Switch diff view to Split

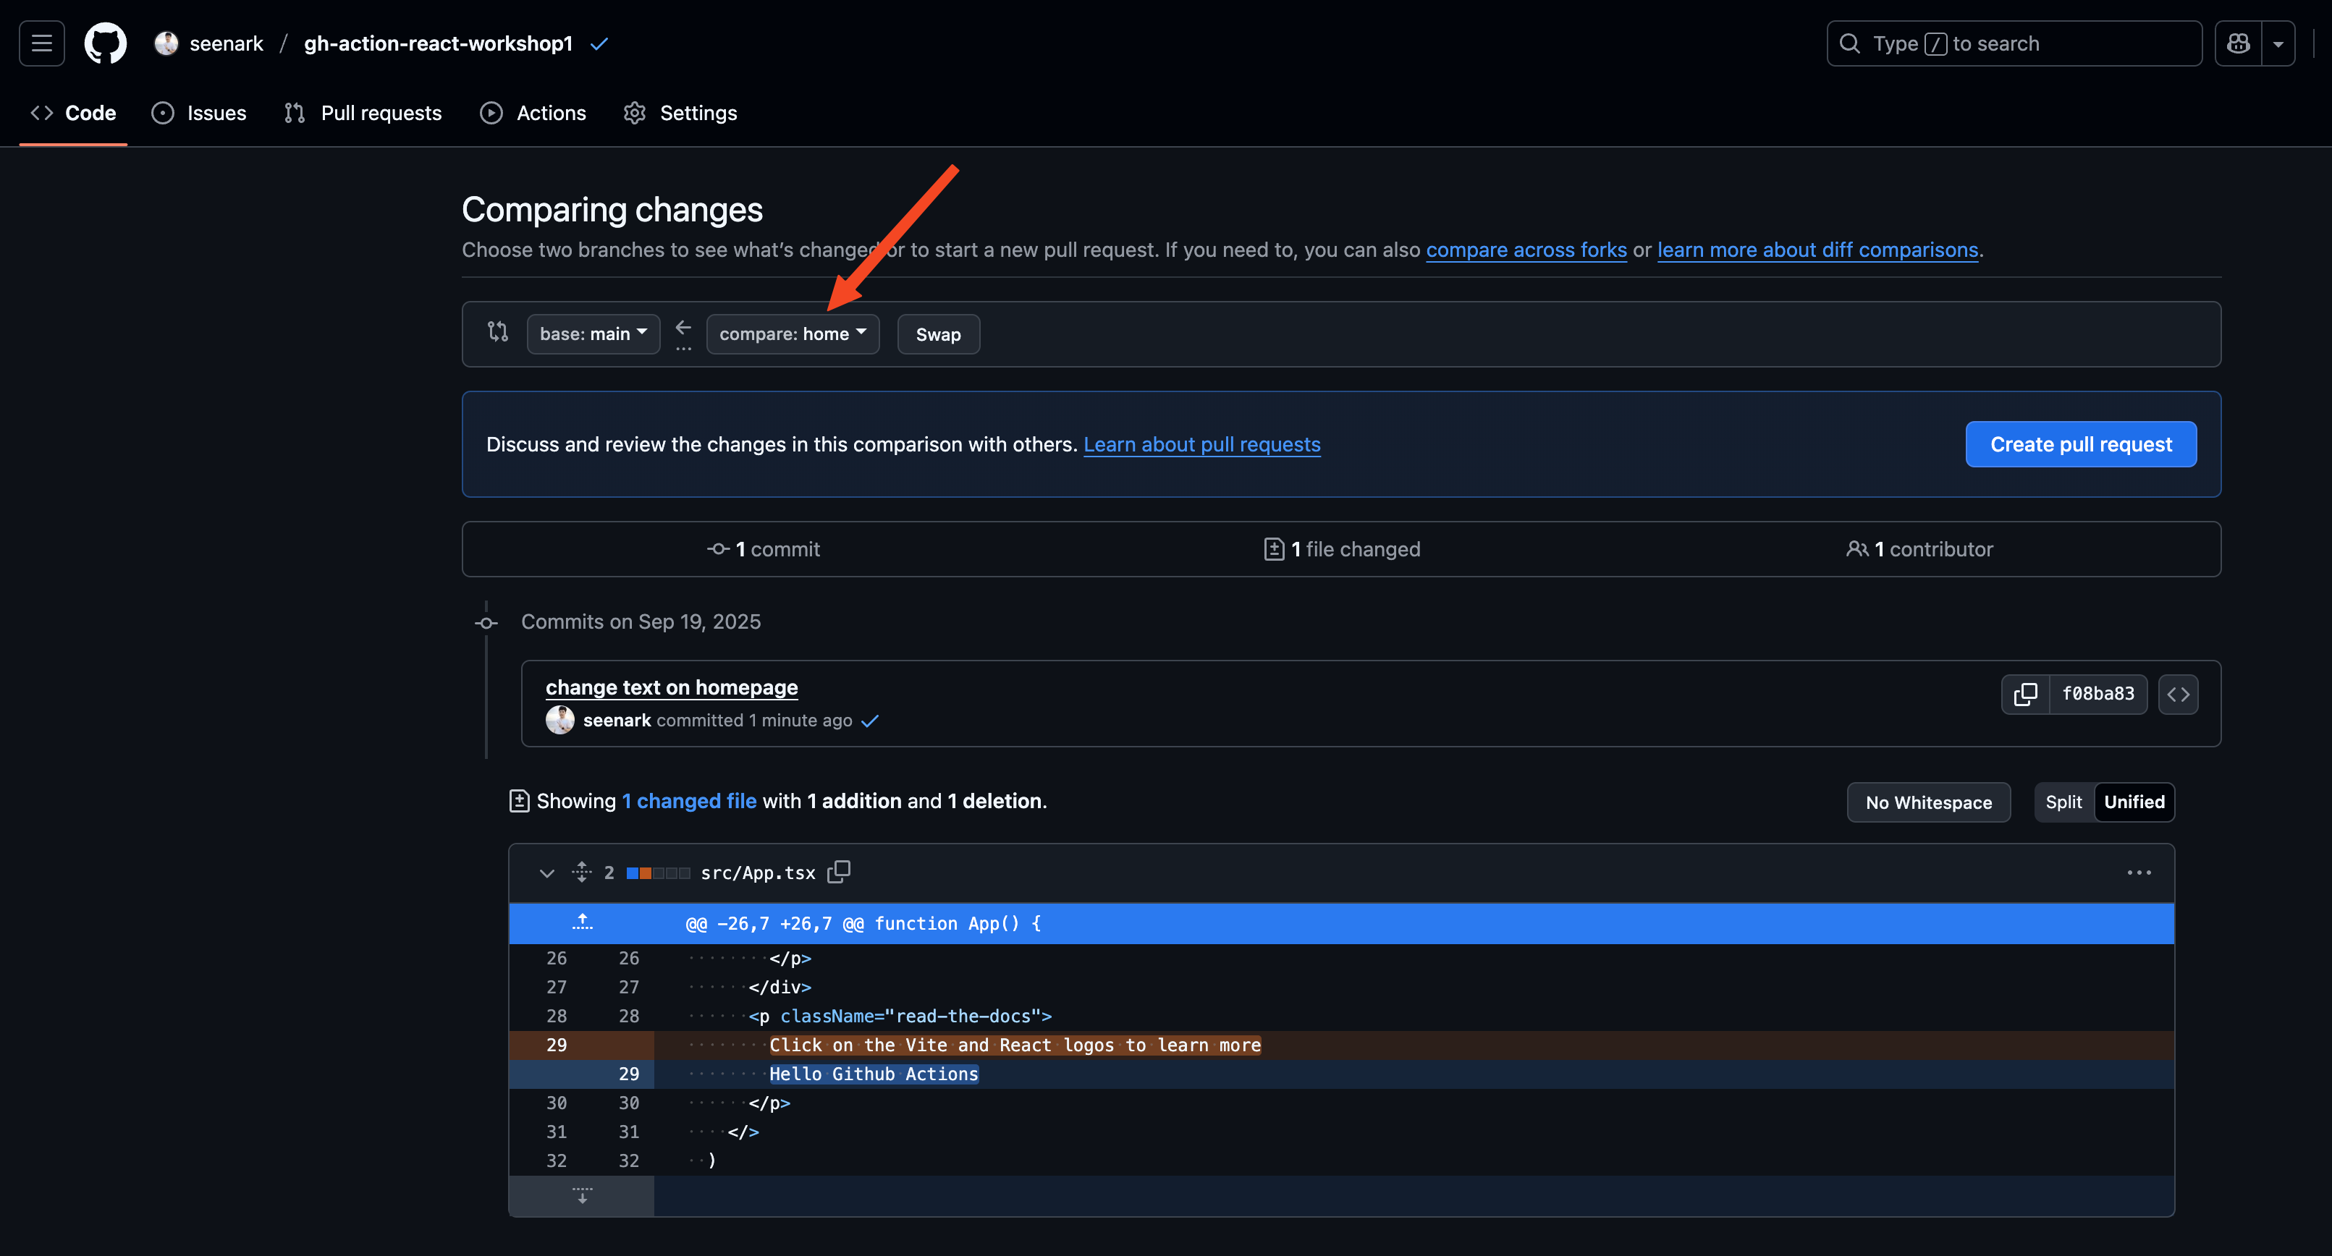(2063, 802)
